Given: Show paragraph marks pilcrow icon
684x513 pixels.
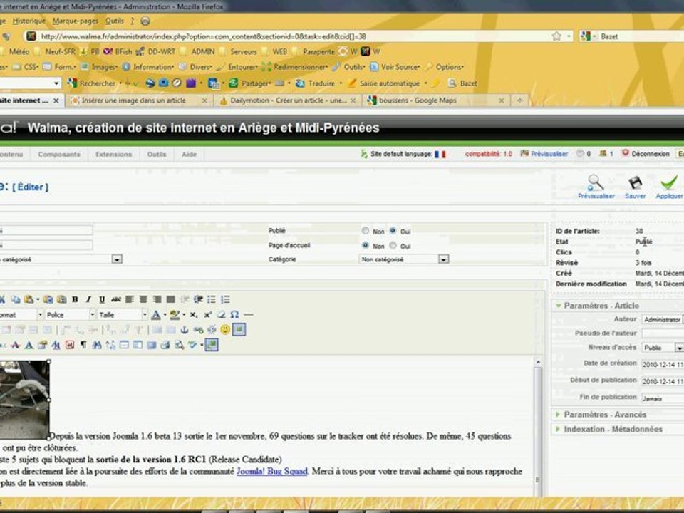Looking at the screenshot, I should (x=83, y=345).
